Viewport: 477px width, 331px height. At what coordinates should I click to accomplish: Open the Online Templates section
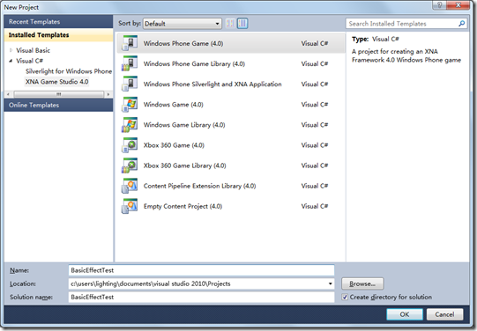[58, 105]
